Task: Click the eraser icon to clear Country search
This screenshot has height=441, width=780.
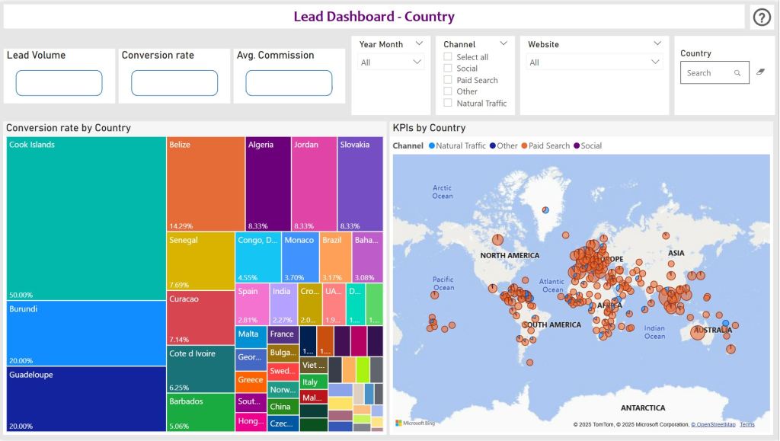Action: 759,72
